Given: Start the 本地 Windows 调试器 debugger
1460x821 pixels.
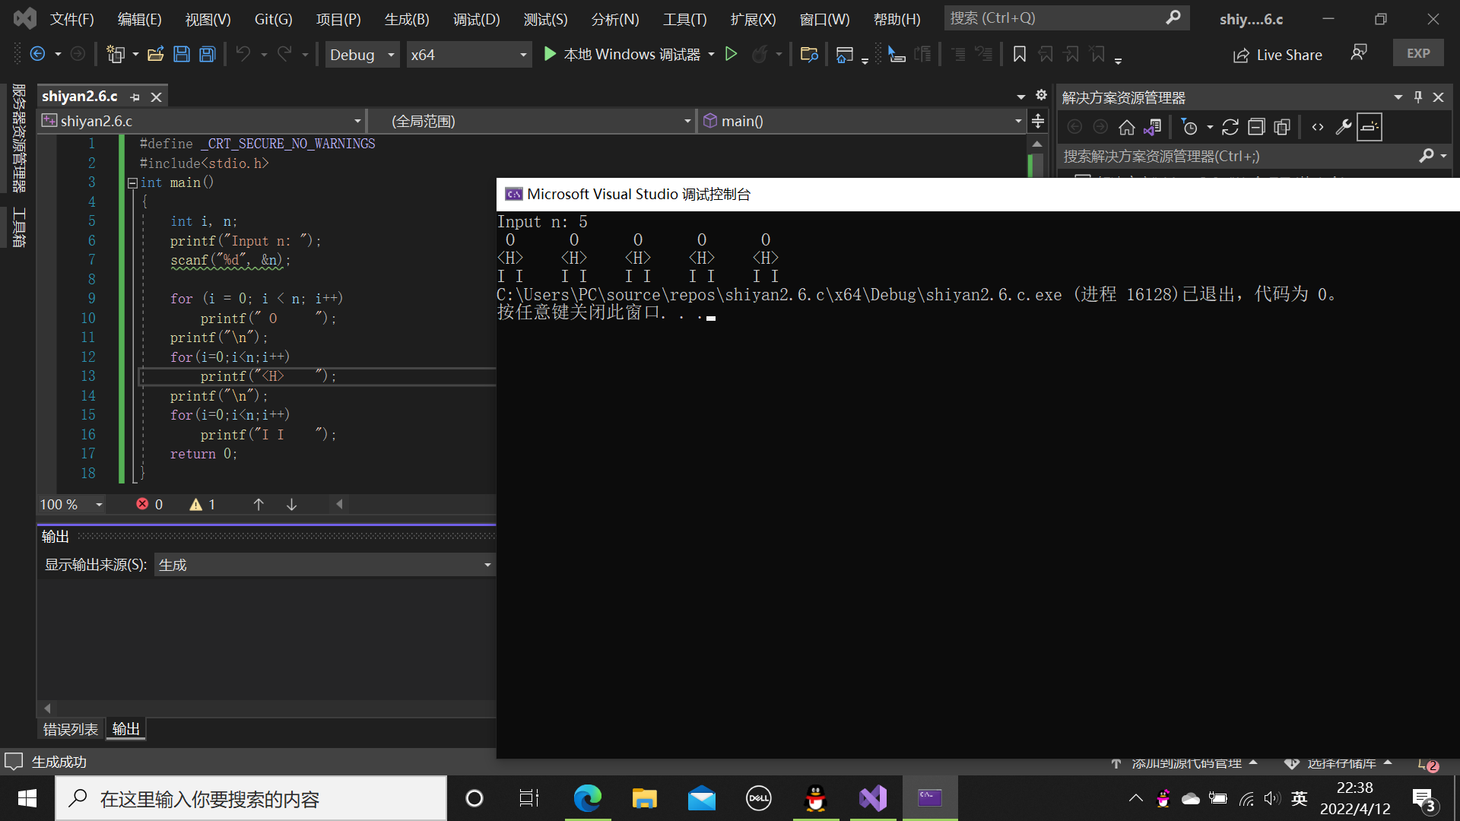Looking at the screenshot, I should pyautogui.click(x=624, y=54).
